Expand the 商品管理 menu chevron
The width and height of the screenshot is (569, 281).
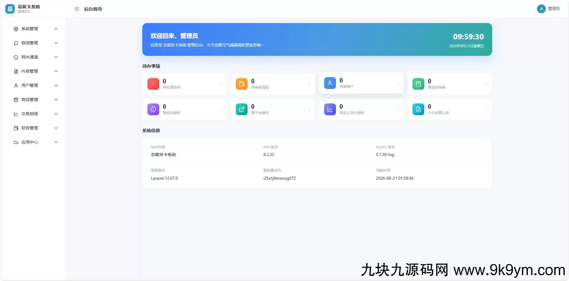[56, 100]
